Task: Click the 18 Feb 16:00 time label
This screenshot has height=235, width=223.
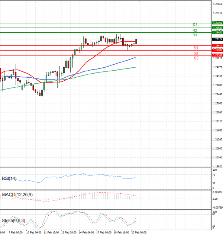Action: (121, 232)
